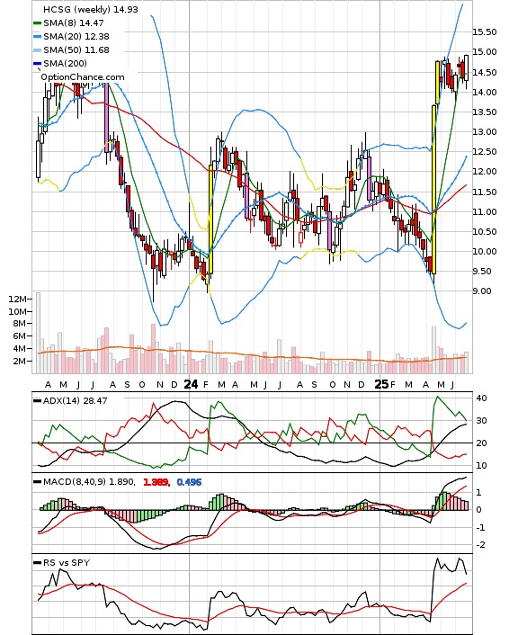
Task: Click the 15.00 price axis label
Action: [x=485, y=52]
